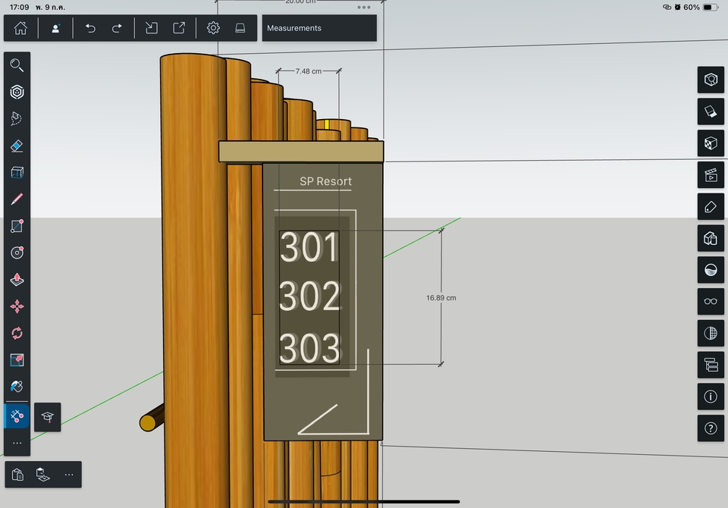Toggle the Display glasses panel
This screenshot has width=728, height=508.
pyautogui.click(x=711, y=301)
